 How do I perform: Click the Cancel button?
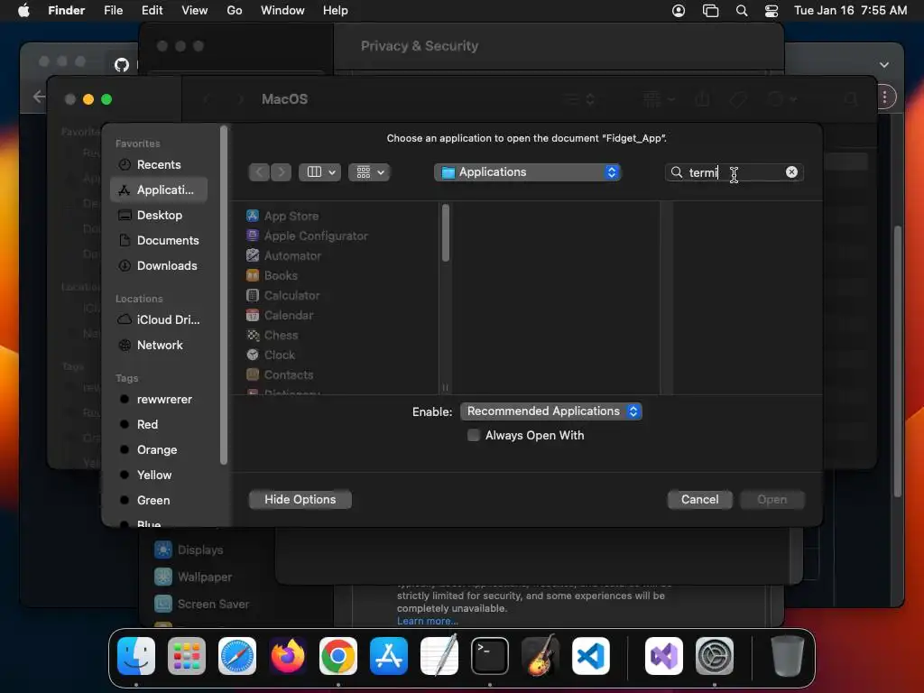click(x=699, y=500)
